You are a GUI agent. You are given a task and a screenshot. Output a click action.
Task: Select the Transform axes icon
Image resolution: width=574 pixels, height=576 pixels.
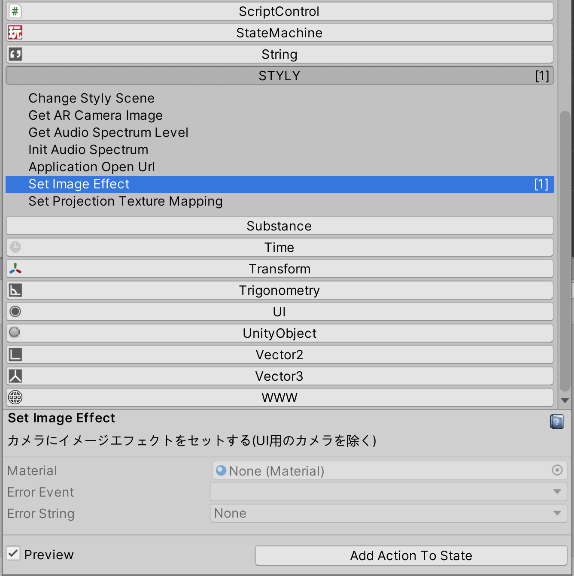(15, 269)
